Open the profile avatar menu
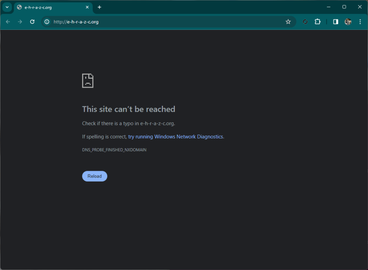 tap(348, 22)
